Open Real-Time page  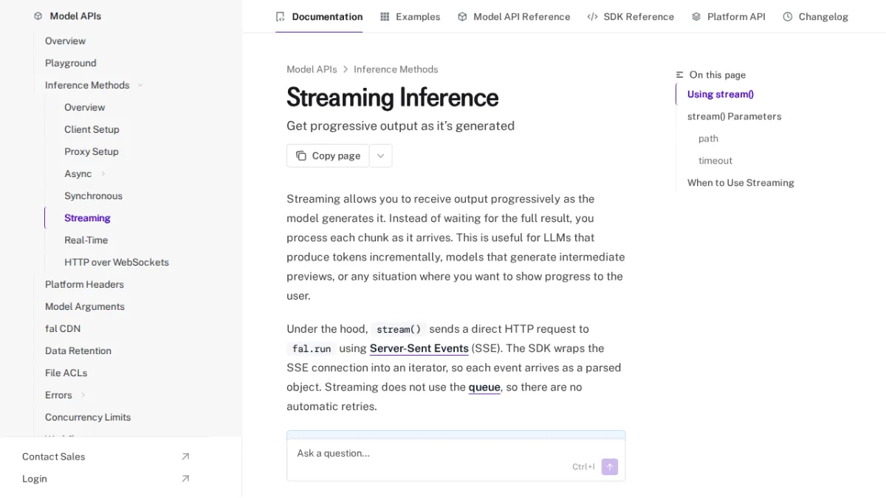coord(86,240)
